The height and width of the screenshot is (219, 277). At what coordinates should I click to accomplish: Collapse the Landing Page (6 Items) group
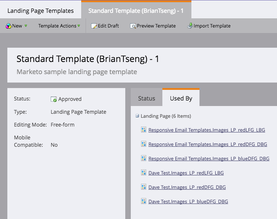click(137, 116)
